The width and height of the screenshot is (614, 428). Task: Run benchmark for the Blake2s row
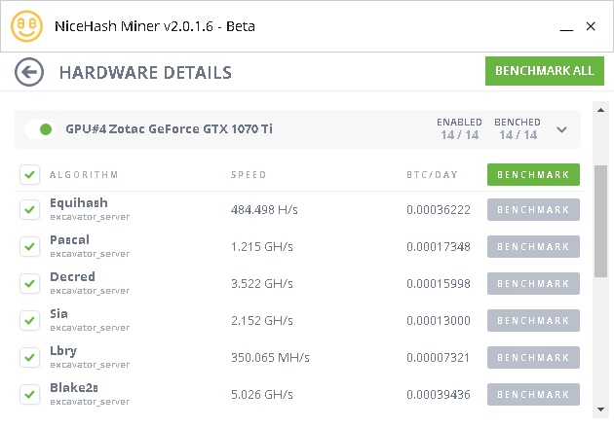point(533,394)
